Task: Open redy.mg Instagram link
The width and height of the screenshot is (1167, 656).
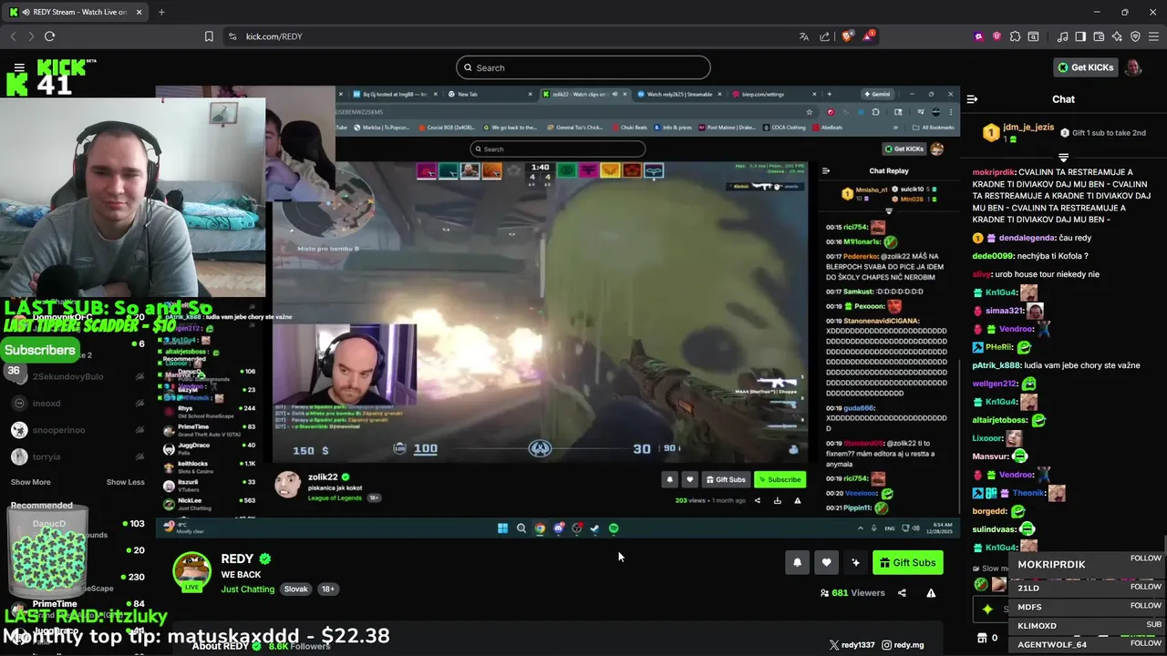Action: click(903, 645)
